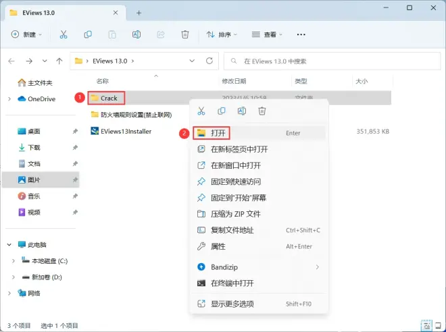Click EViews 13.0 in the address bar

click(x=109, y=61)
